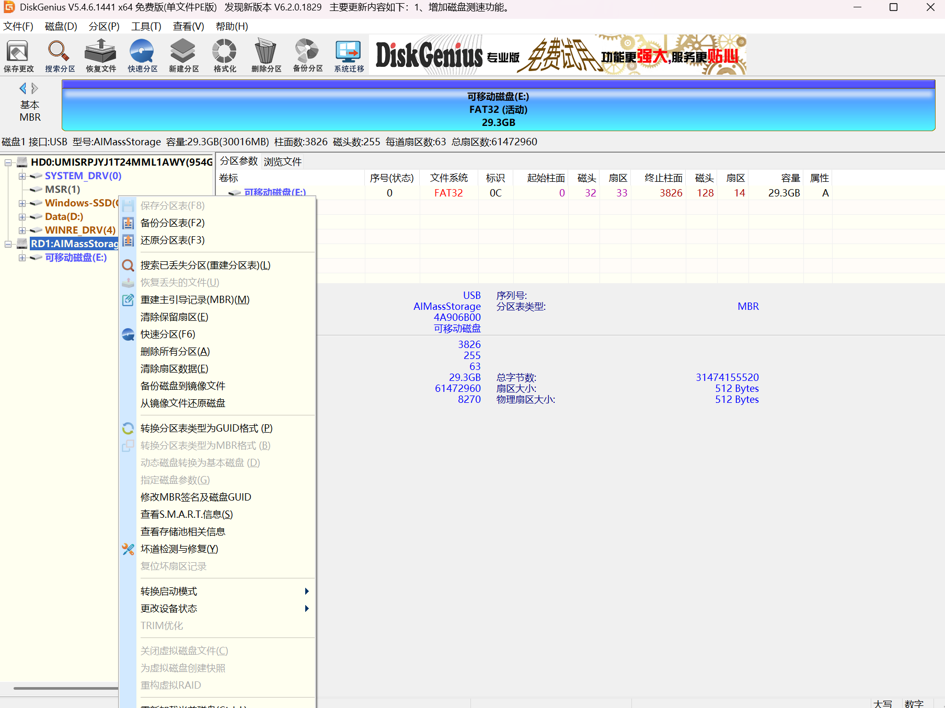This screenshot has height=708, width=945.
Task: Click the 容量 column header
Action: pos(776,178)
